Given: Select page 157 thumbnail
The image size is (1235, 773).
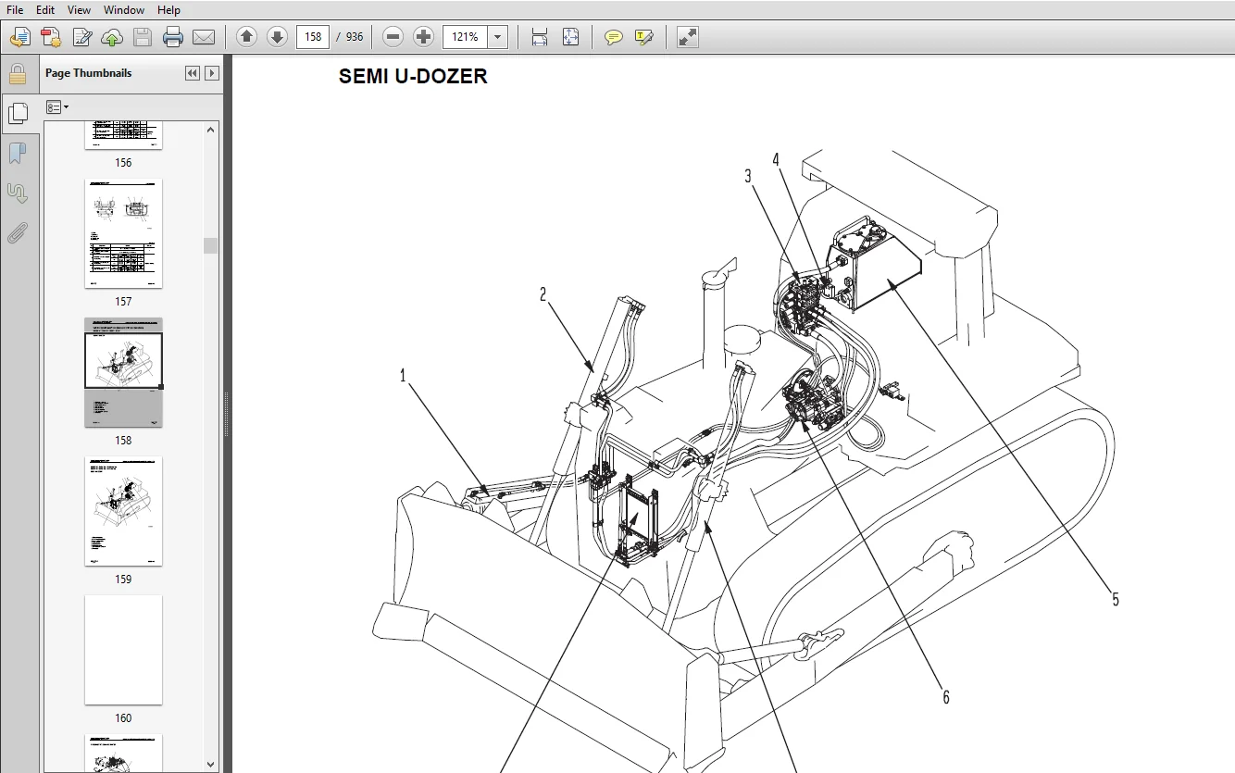Looking at the screenshot, I should [x=123, y=233].
